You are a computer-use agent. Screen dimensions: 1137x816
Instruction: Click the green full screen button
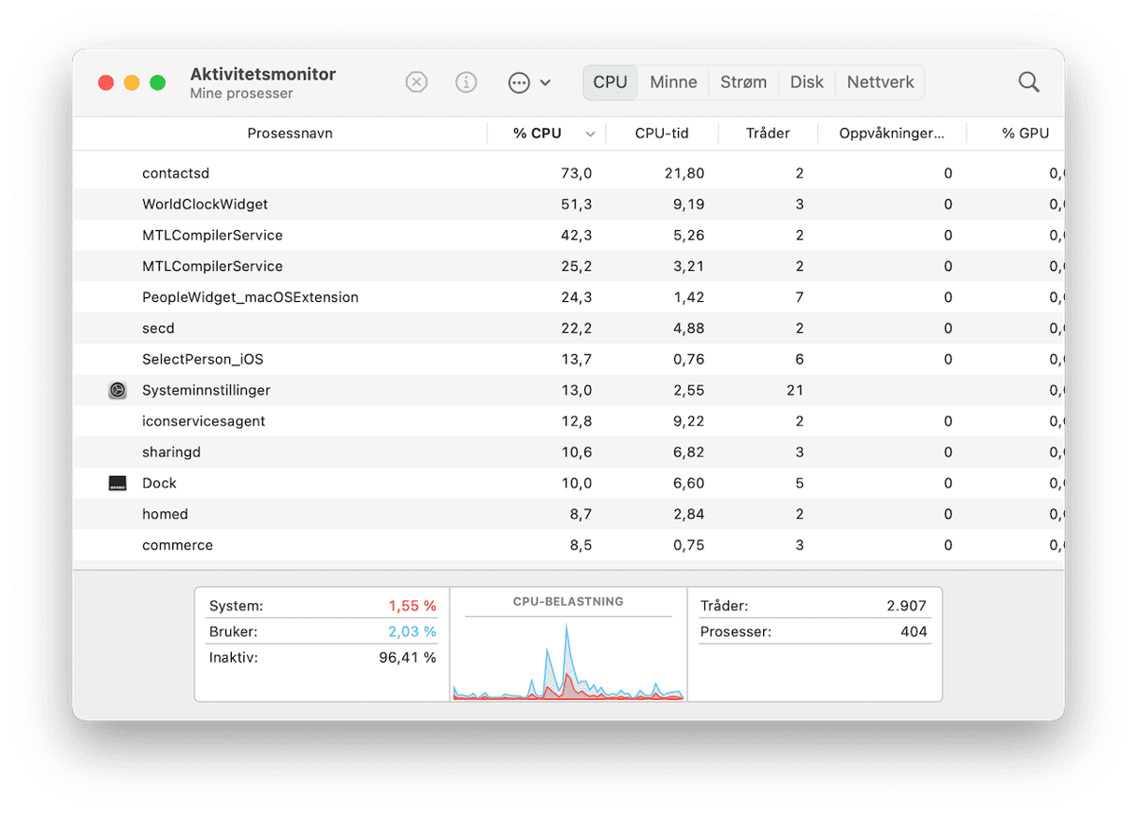point(158,82)
